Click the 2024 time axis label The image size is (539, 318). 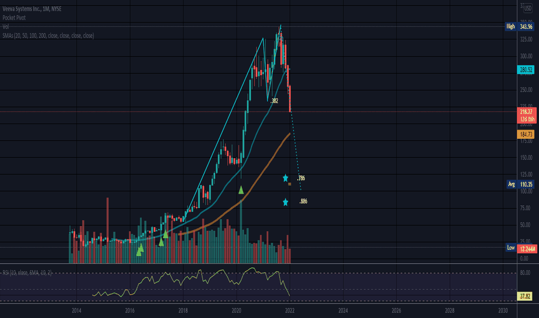click(343, 310)
